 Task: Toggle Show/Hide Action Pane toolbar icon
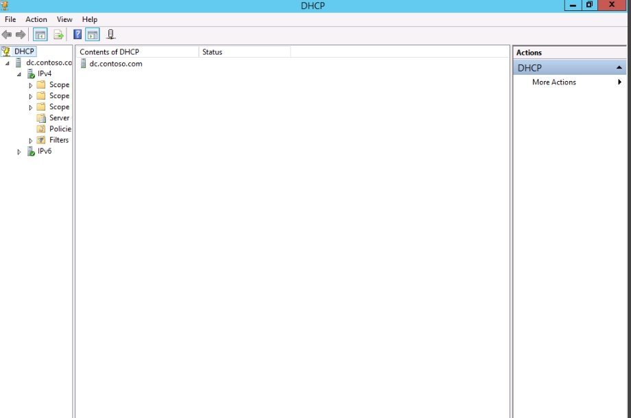coord(93,34)
